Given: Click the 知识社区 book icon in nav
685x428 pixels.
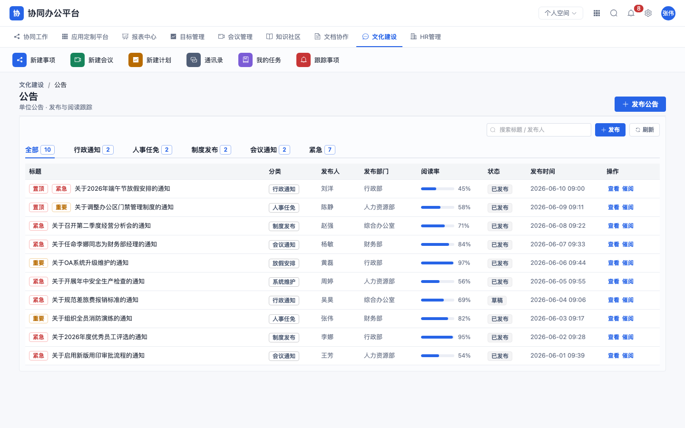Looking at the screenshot, I should [x=270, y=37].
